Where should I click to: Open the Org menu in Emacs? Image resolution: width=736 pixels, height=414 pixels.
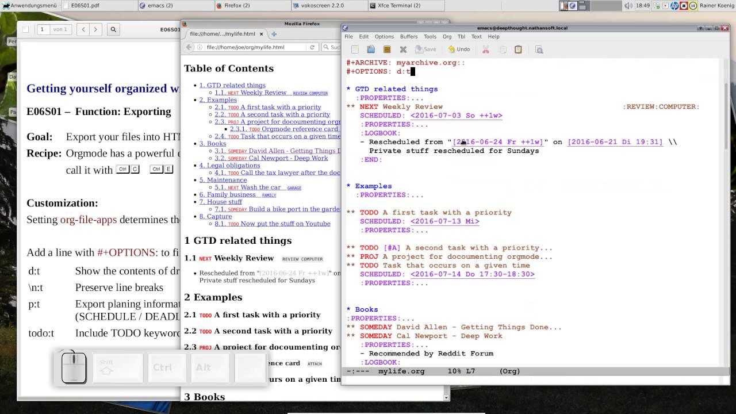click(x=447, y=36)
